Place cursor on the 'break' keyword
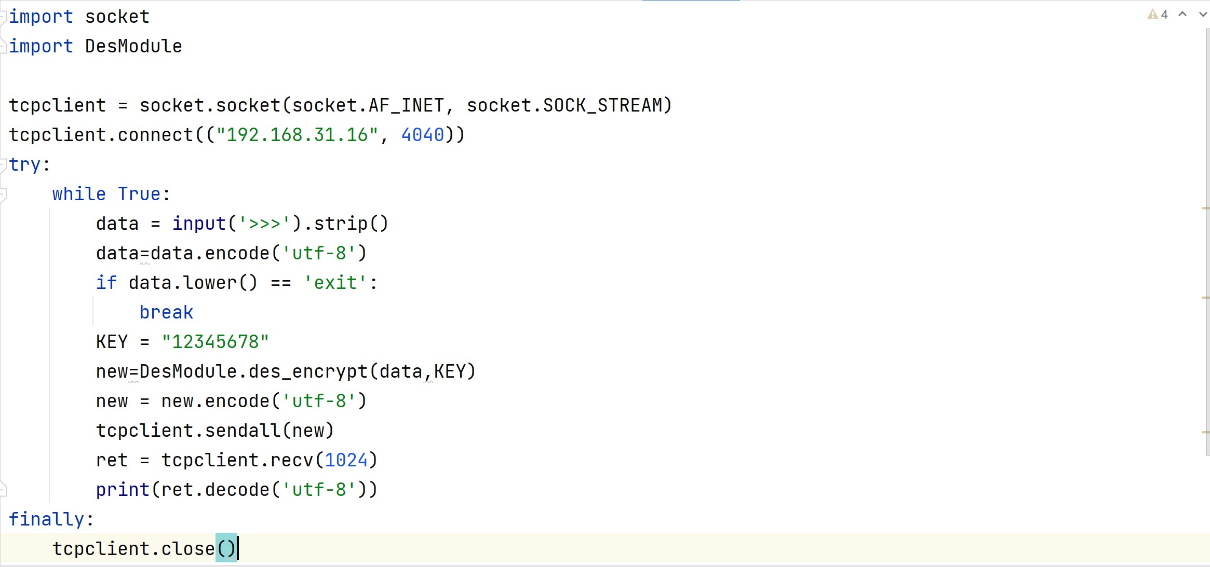 pyautogui.click(x=166, y=312)
